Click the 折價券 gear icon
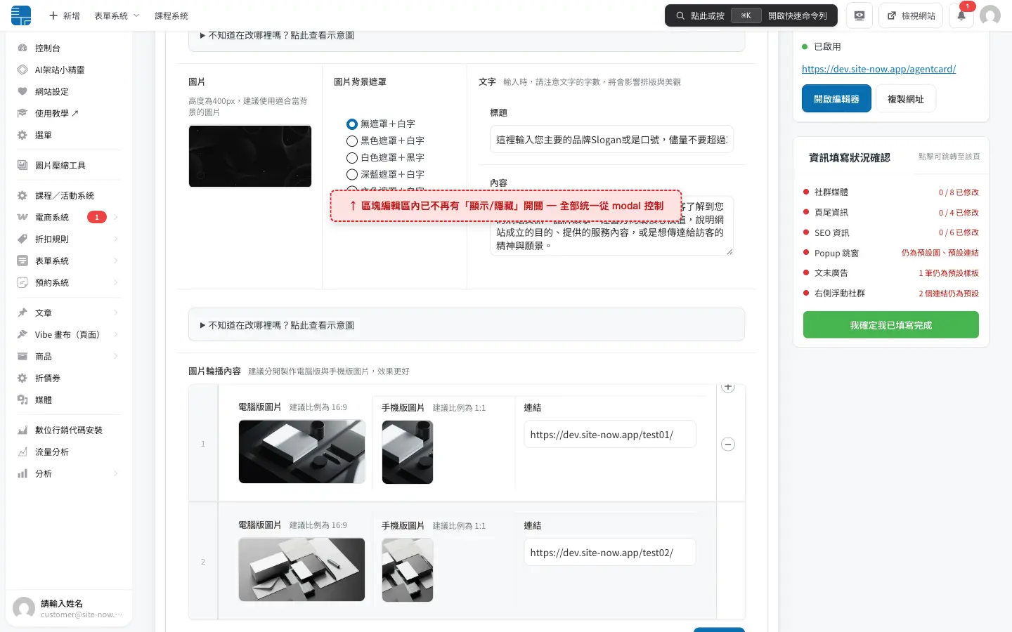Image resolution: width=1012 pixels, height=632 pixels. (22, 378)
